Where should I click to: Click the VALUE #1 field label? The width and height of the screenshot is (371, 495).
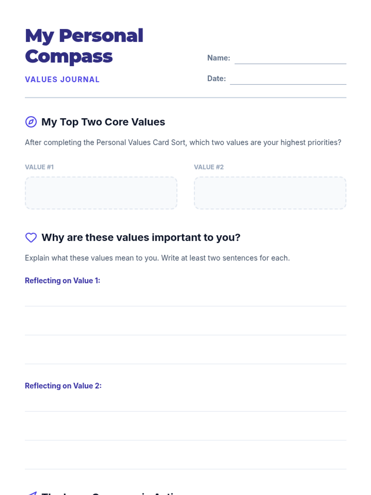tap(39, 167)
